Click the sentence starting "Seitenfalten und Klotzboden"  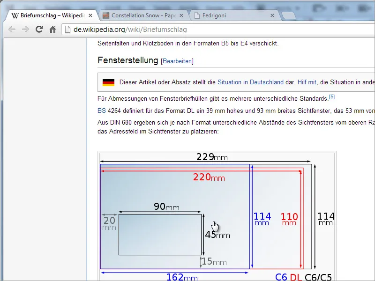pyautogui.click(x=188, y=44)
